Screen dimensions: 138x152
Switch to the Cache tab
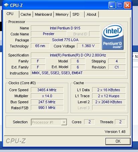click(x=26, y=14)
